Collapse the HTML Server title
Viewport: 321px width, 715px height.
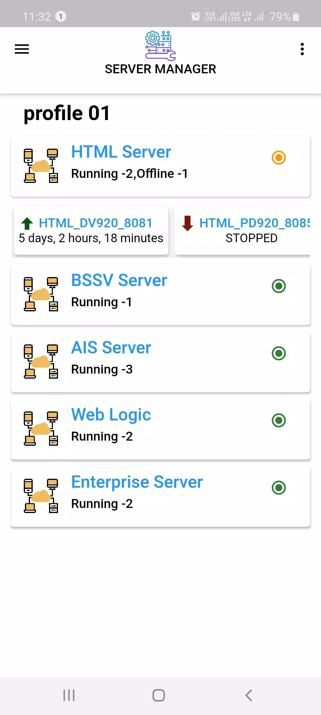point(121,152)
